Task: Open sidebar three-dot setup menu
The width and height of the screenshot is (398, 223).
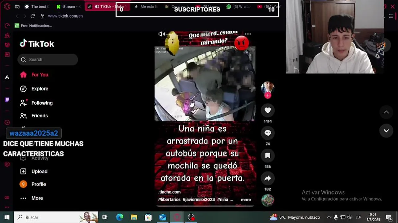Action: (x=7, y=207)
